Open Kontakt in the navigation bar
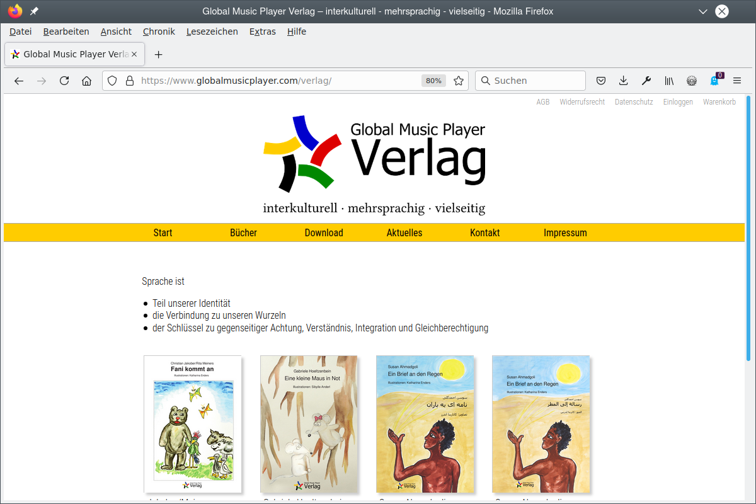756x504 pixels. click(485, 232)
